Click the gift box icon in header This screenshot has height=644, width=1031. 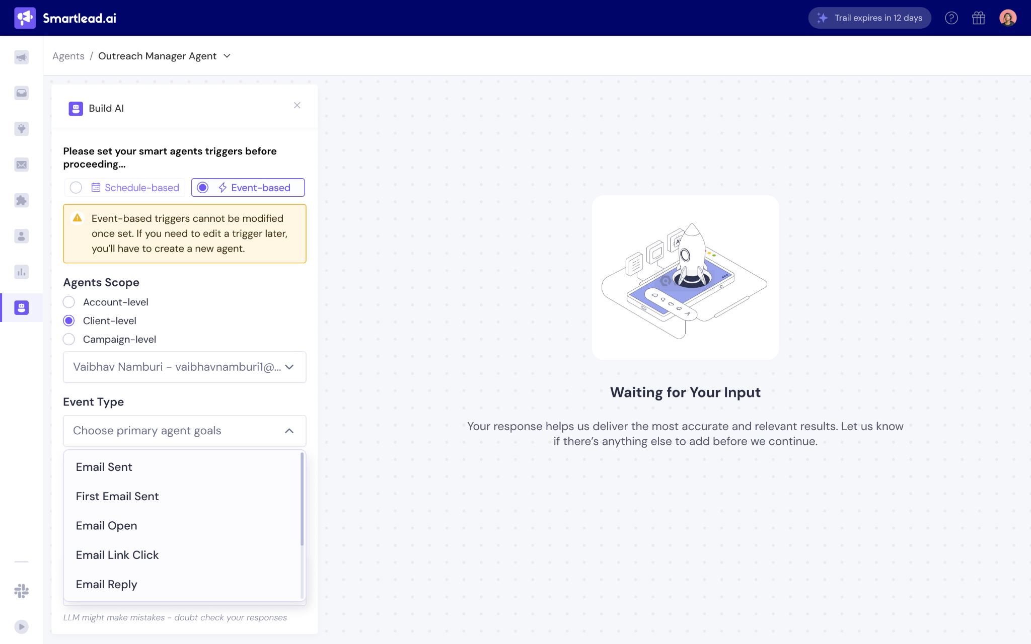pos(979,18)
